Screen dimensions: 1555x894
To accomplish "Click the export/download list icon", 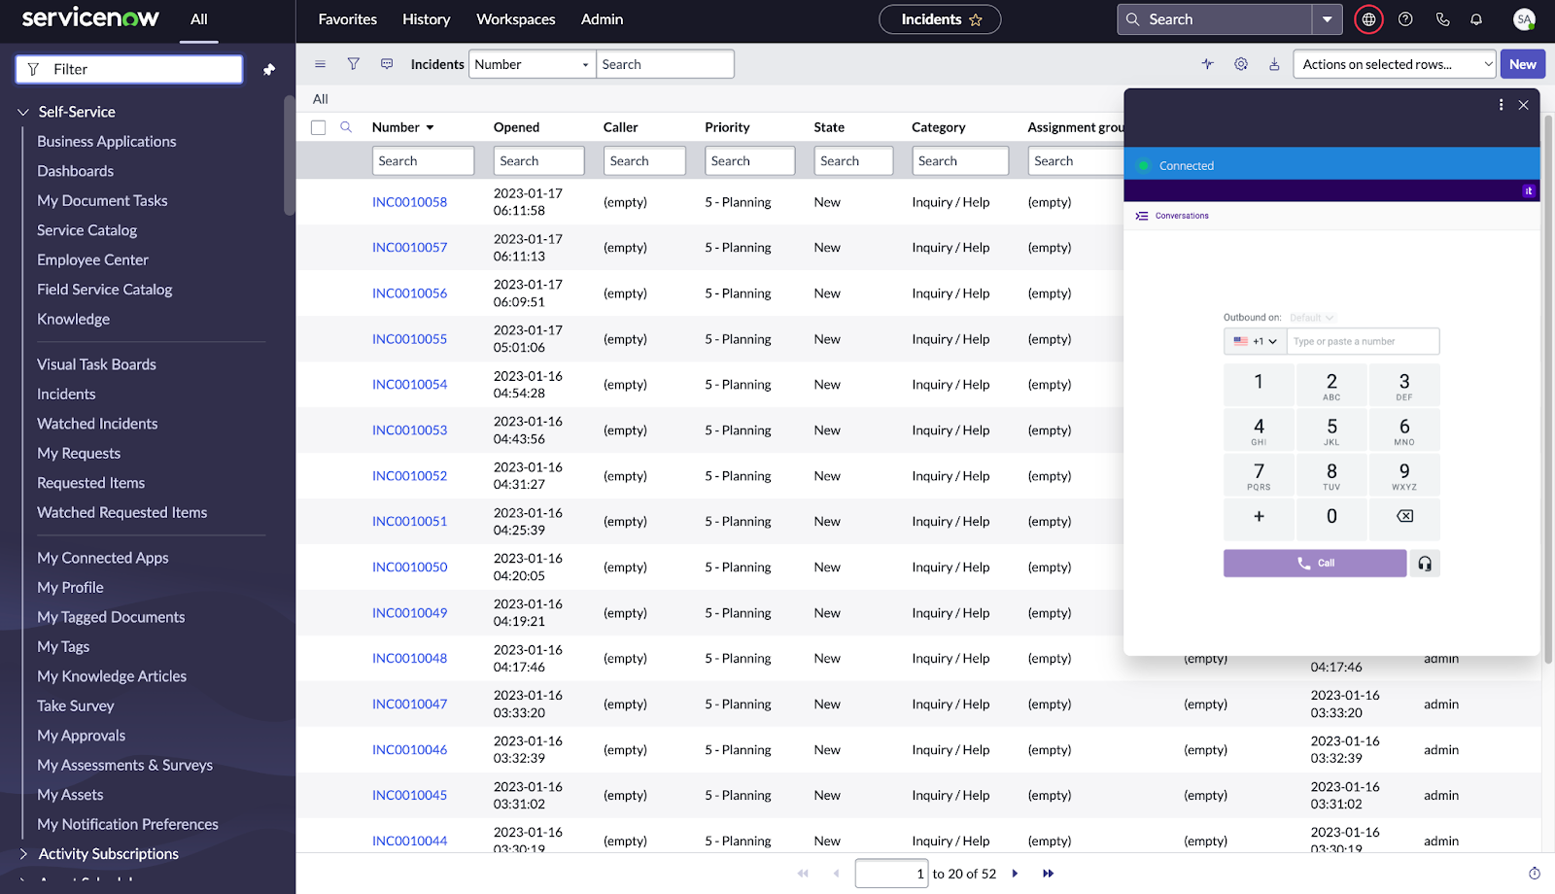I will click(1274, 63).
